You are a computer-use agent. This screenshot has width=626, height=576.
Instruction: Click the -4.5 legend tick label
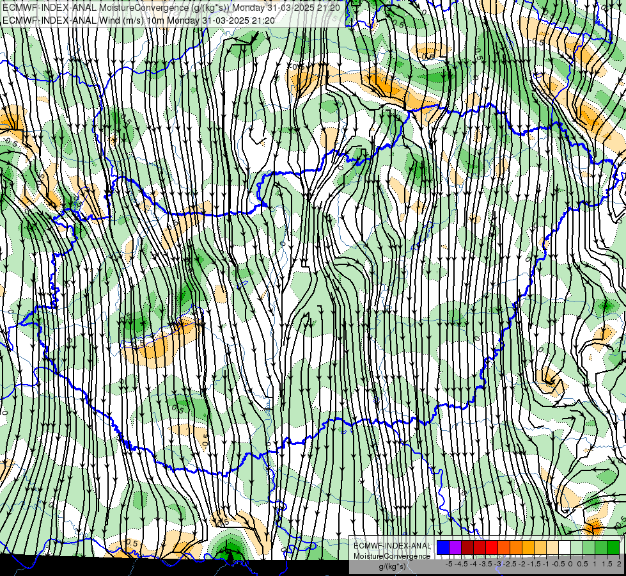coord(461,564)
